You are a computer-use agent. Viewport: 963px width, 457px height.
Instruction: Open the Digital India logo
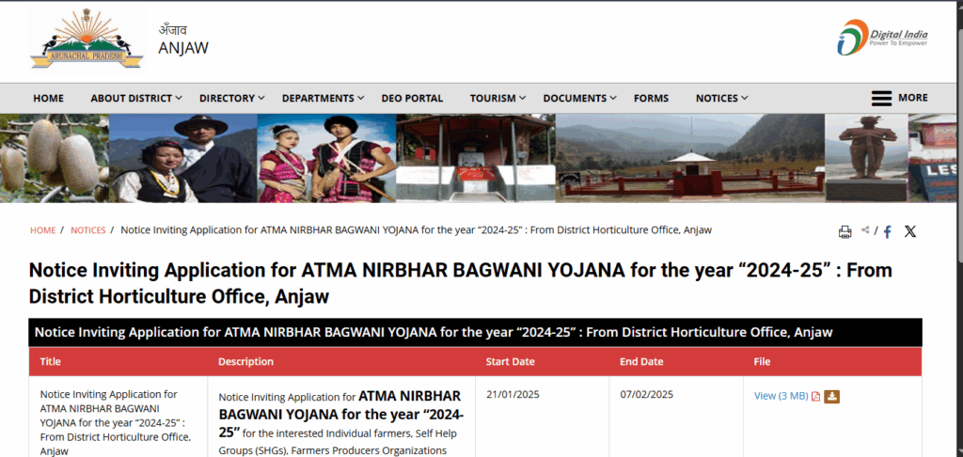coord(882,38)
